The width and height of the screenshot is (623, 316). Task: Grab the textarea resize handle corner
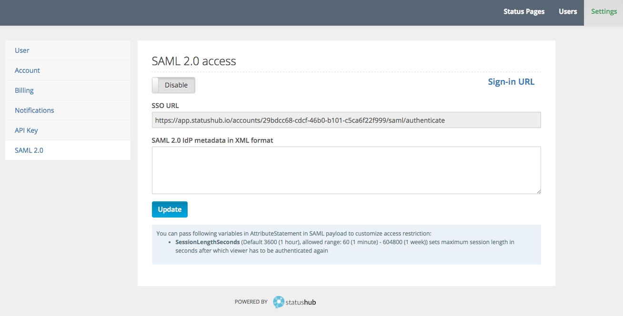click(x=538, y=191)
